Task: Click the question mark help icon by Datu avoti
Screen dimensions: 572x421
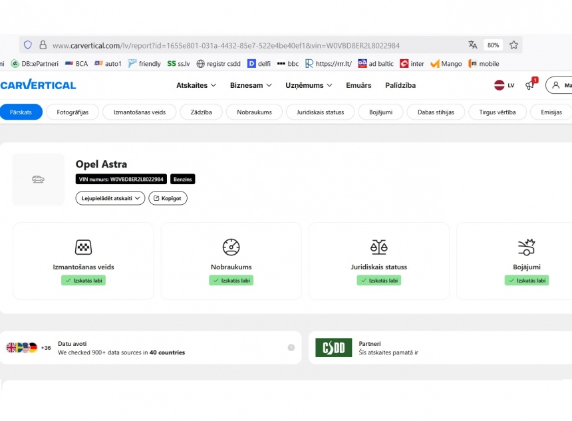Action: pyautogui.click(x=291, y=348)
